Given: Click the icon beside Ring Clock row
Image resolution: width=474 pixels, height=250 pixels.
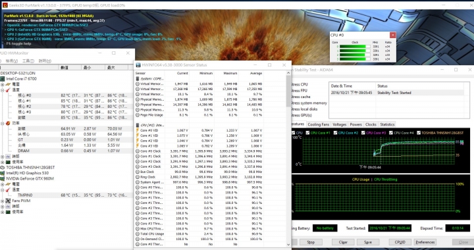Looking at the screenshot, I should [138, 177].
